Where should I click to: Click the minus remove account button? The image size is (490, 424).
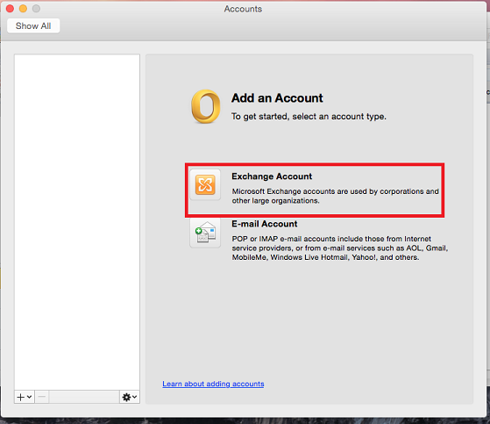42,397
